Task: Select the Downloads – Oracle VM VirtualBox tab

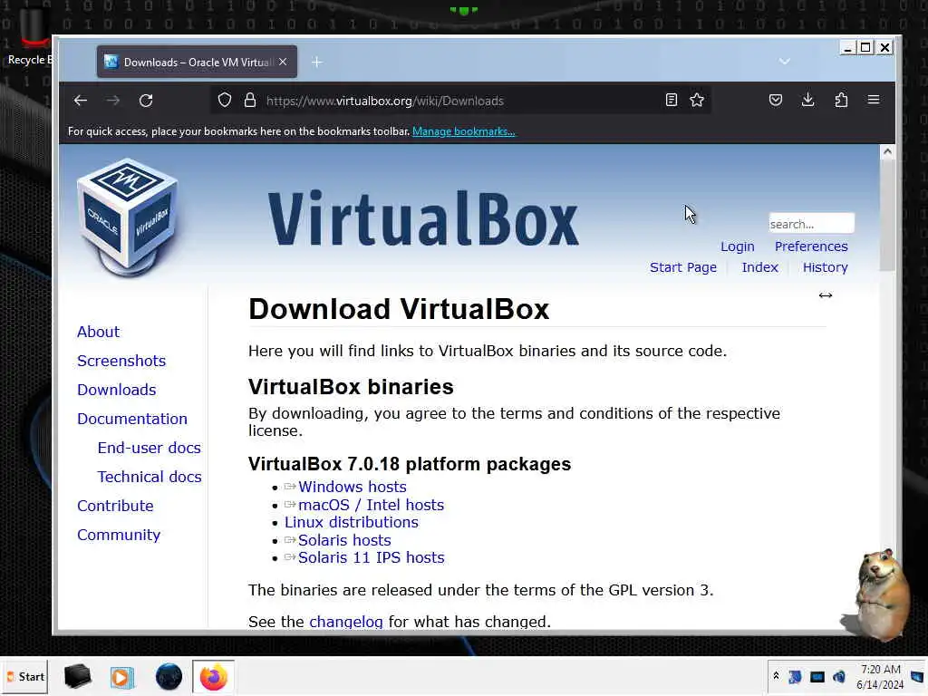Action: pos(197,62)
